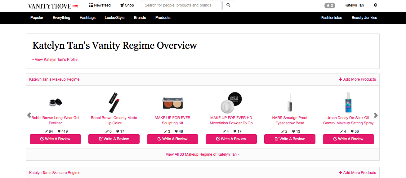Show next makeup products with right arrow
The image size is (406, 178).
376,115
